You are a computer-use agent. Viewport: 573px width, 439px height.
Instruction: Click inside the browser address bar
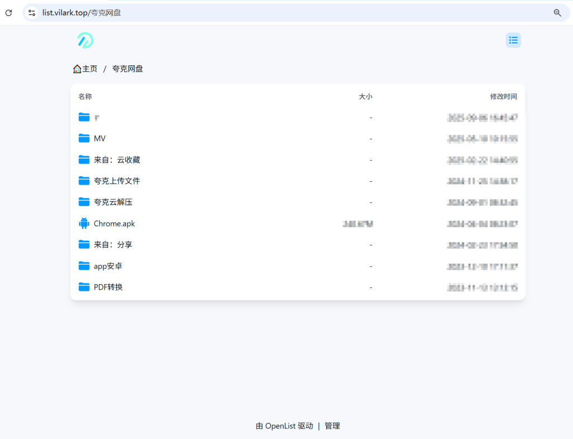click(x=168, y=12)
